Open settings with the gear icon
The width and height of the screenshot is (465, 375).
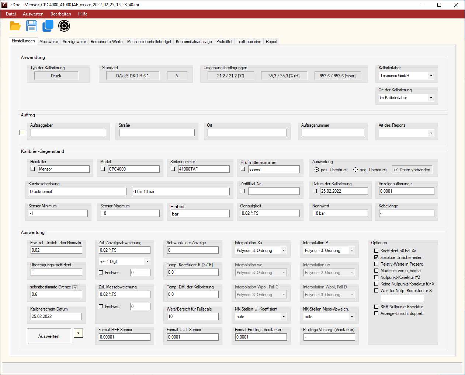64,26
